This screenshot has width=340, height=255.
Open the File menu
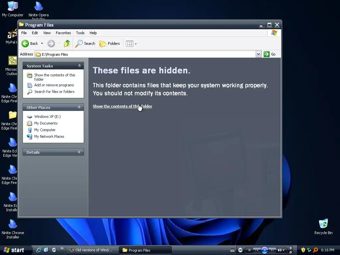point(24,33)
